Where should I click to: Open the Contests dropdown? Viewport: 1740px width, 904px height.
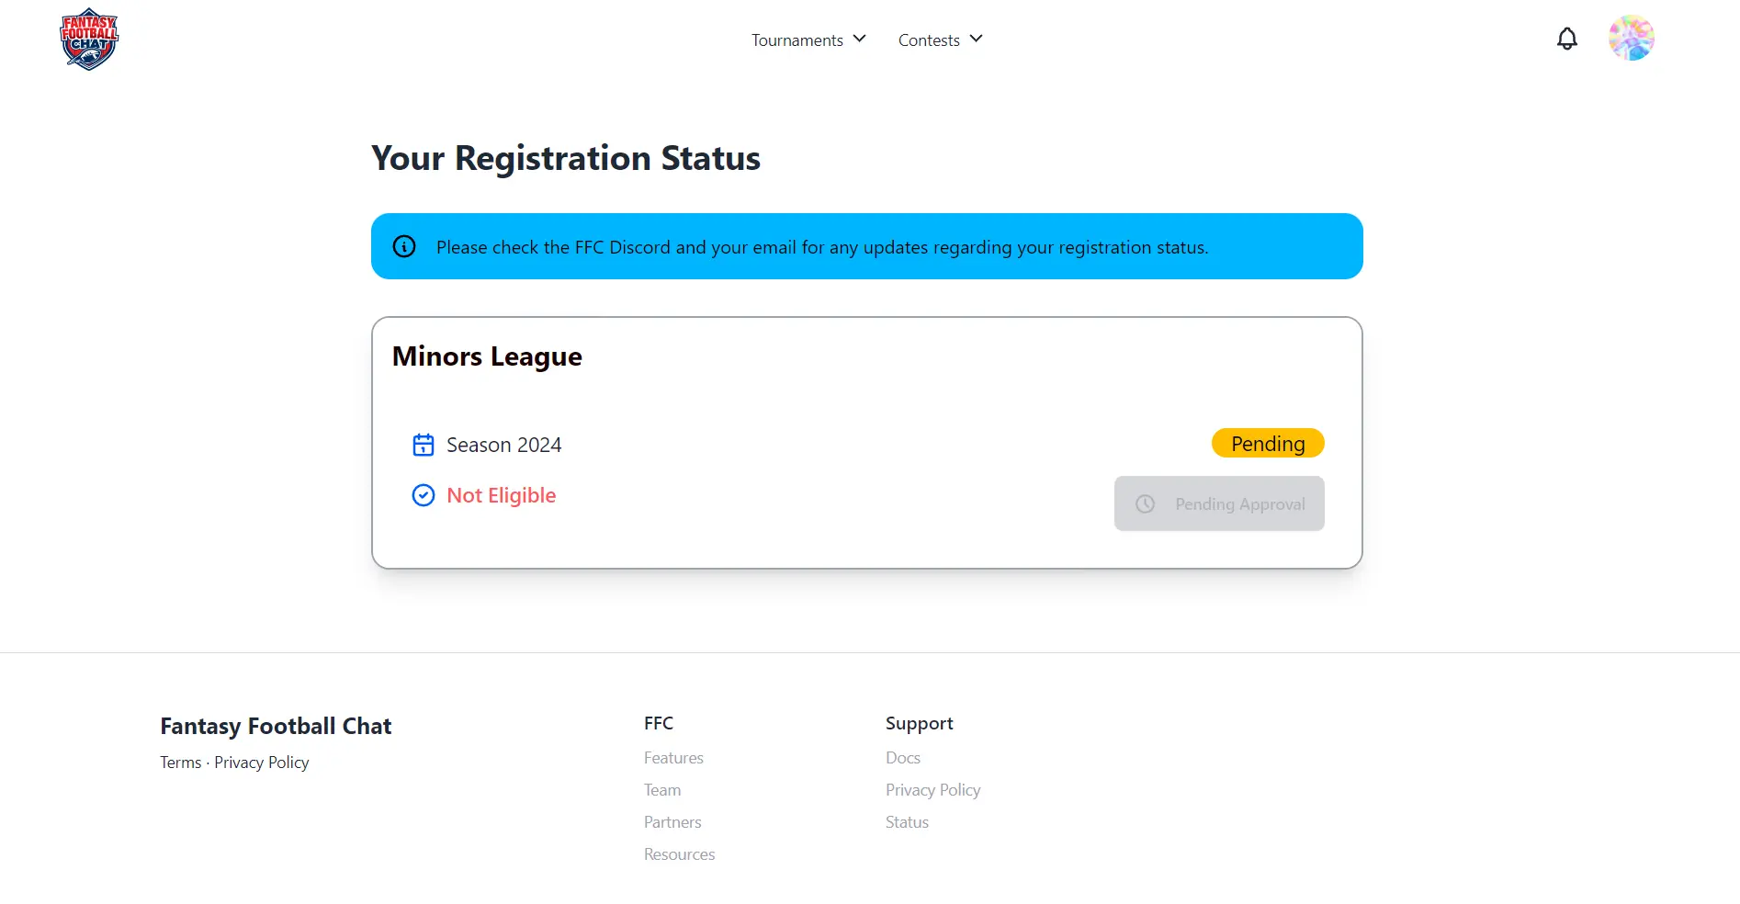click(939, 40)
